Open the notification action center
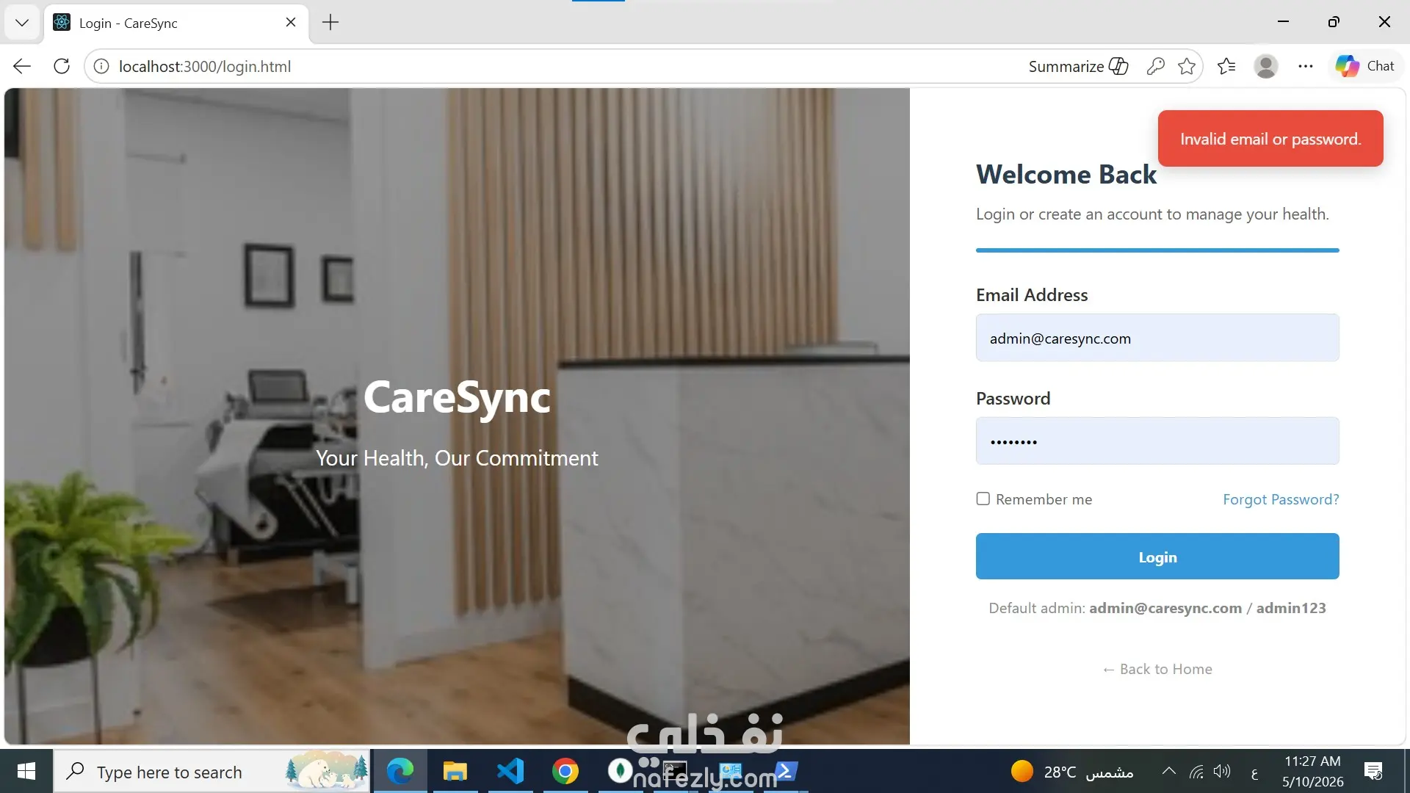This screenshot has width=1410, height=793. point(1373,771)
